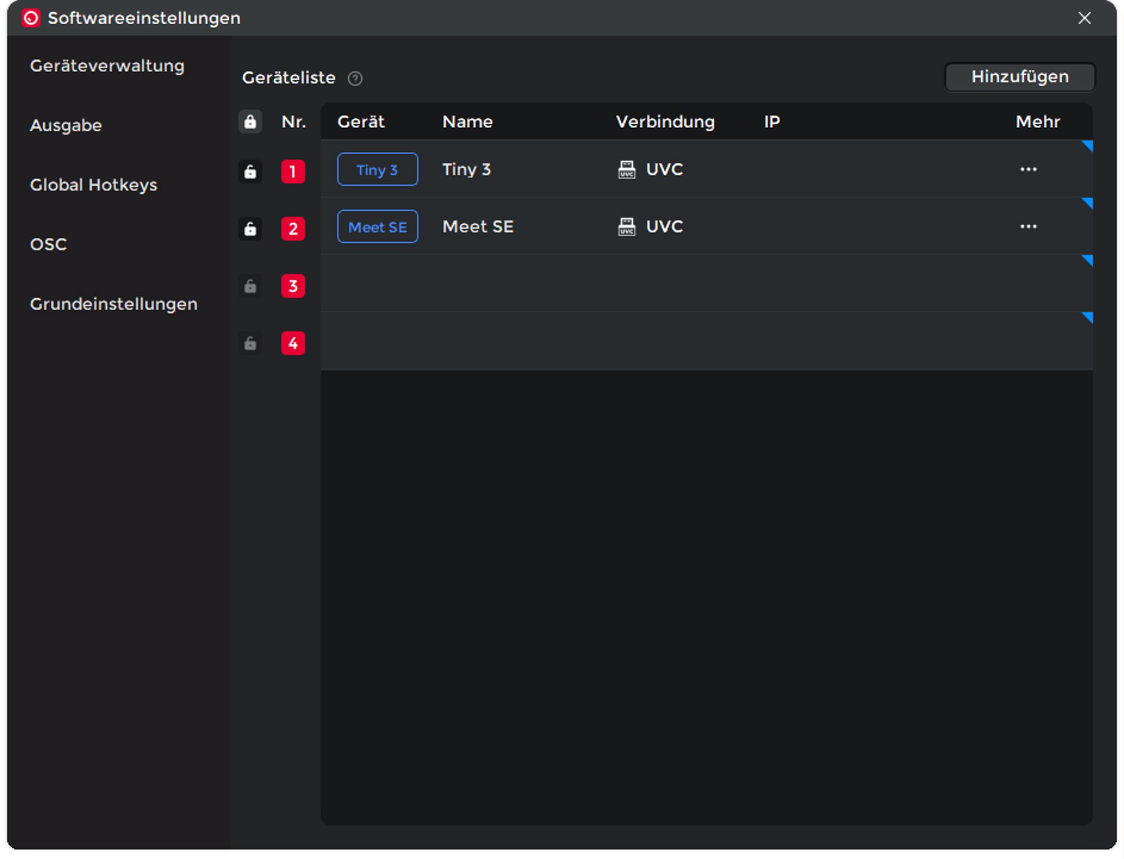This screenshot has height=859, width=1124.
Task: Toggle the lock for device slot 1
Action: [250, 171]
